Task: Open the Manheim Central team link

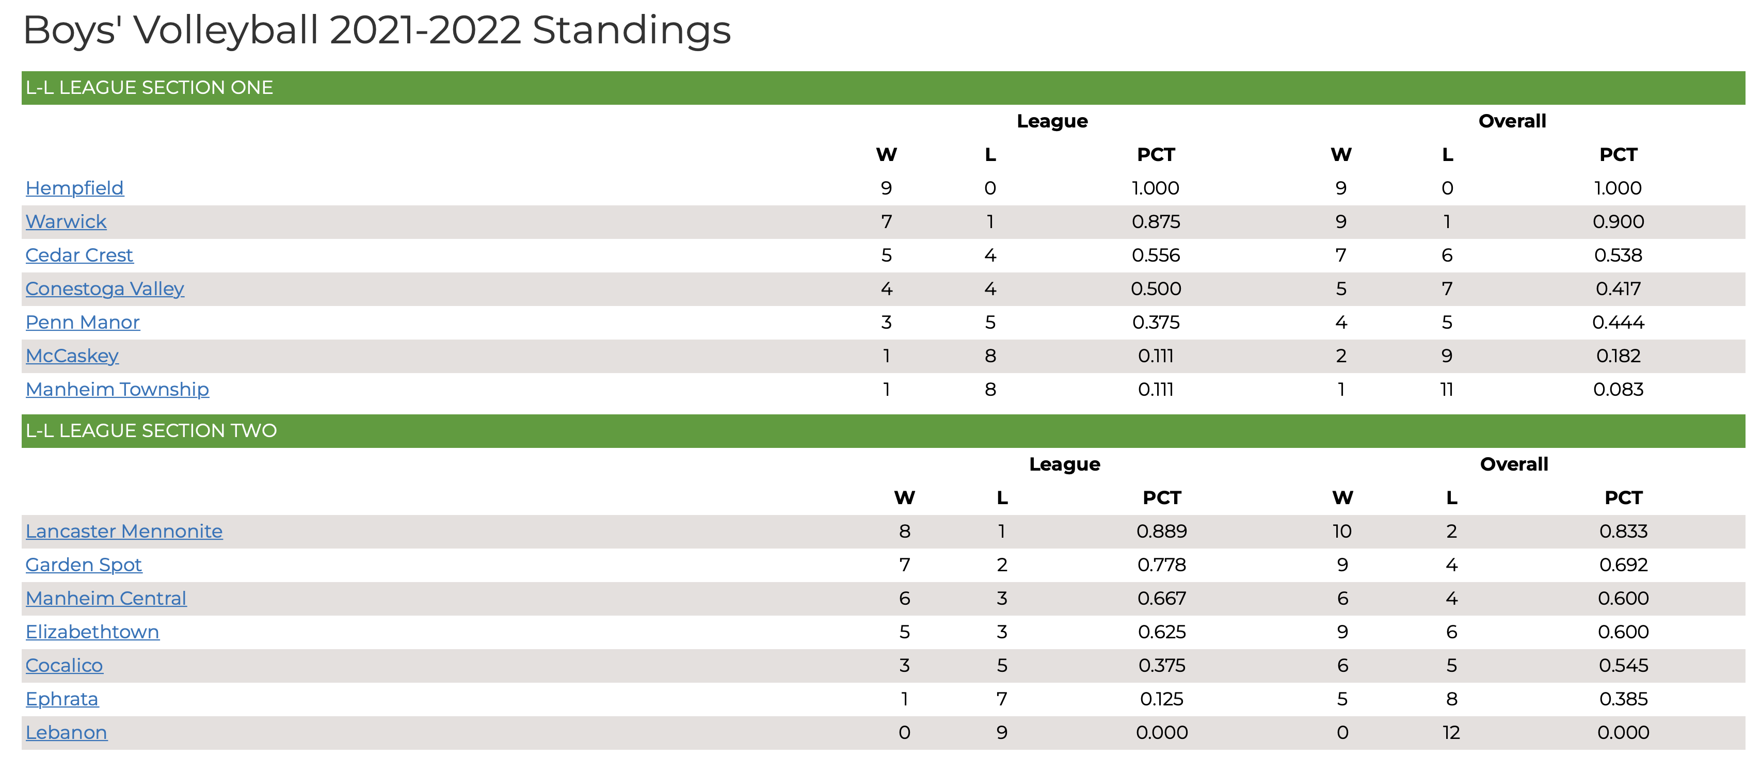Action: 106,598
